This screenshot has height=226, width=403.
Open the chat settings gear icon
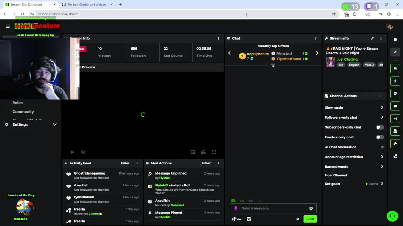click(x=298, y=219)
